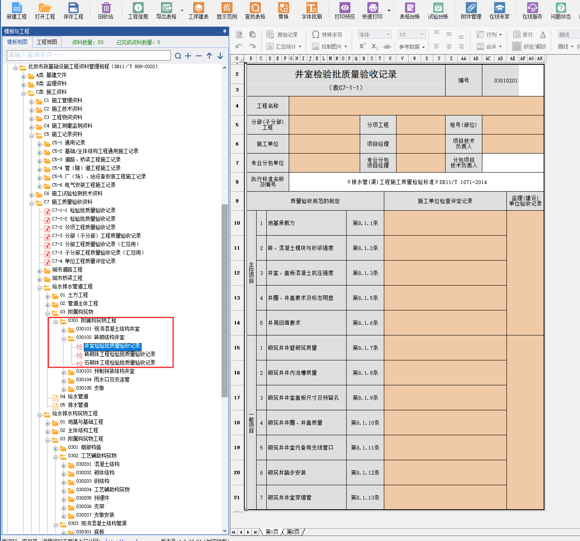The image size is (580, 541).
Task: Open a project with 打开工程
Action: point(45,11)
